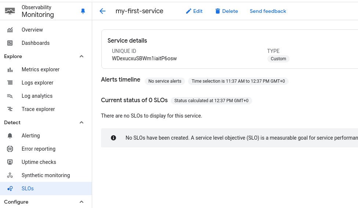
Task: Open the Dashboards menu item
Action: (46, 43)
